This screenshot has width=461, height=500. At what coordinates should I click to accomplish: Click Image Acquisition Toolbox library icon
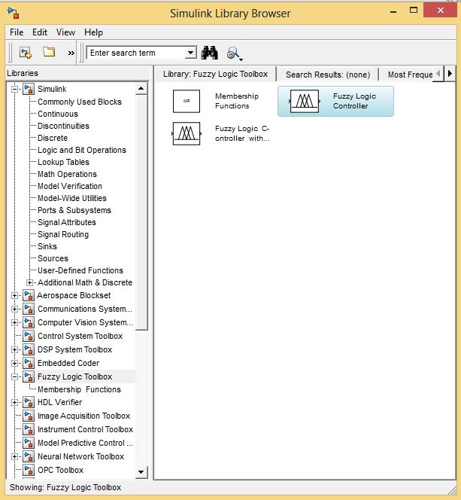coord(29,416)
